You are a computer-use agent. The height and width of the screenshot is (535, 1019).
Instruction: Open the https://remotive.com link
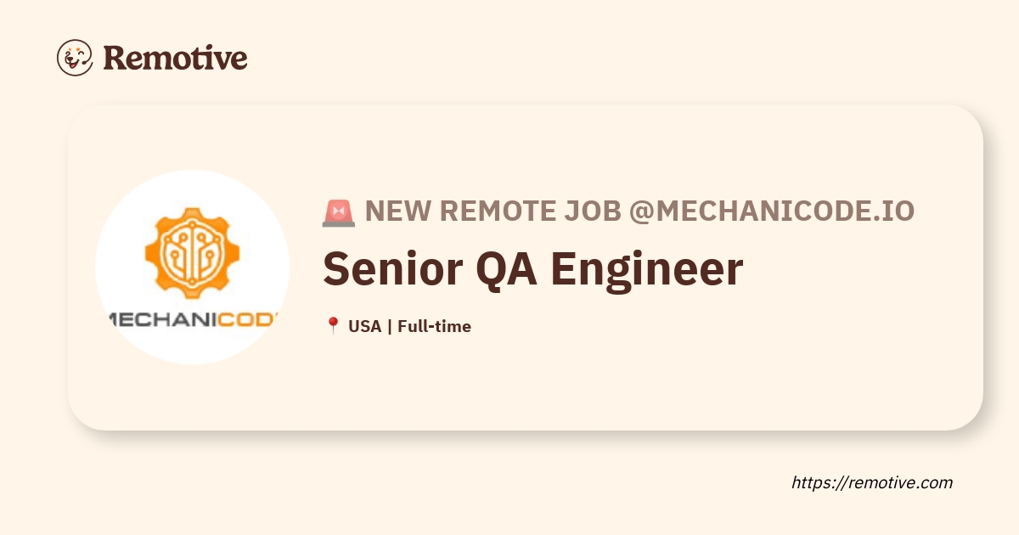(x=871, y=482)
